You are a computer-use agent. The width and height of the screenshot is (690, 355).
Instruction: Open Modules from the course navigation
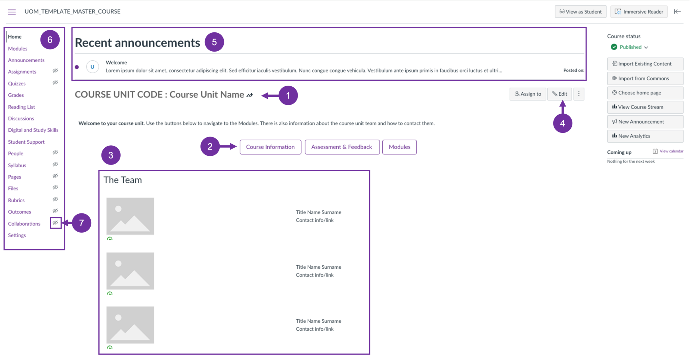point(18,48)
